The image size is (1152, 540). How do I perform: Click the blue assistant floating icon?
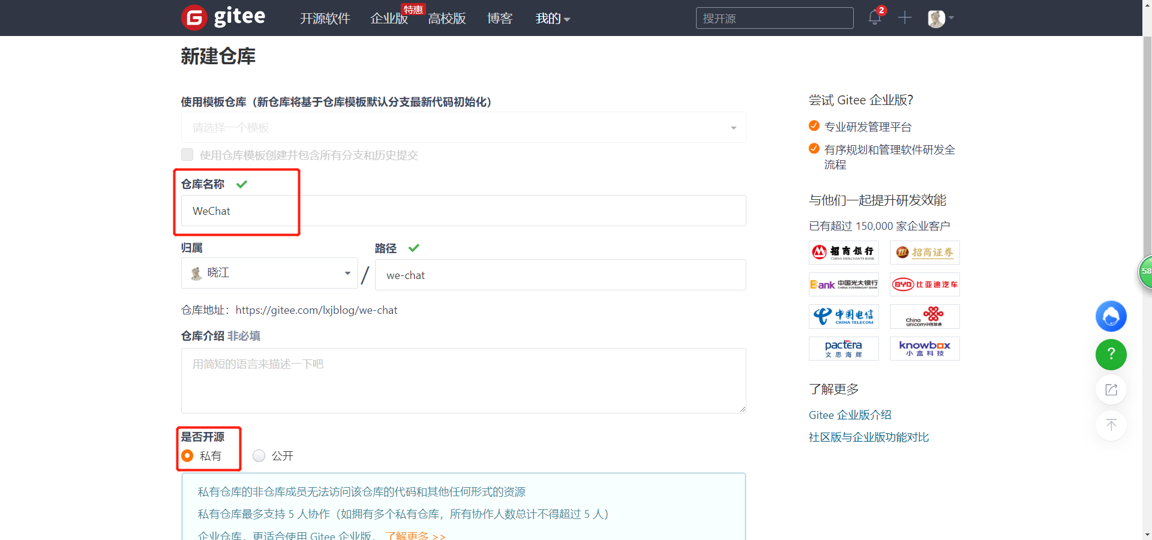(x=1111, y=316)
